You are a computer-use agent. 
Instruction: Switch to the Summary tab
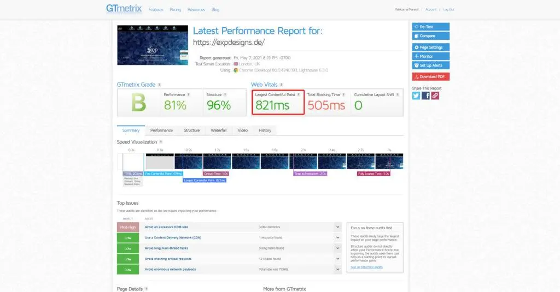(x=131, y=130)
